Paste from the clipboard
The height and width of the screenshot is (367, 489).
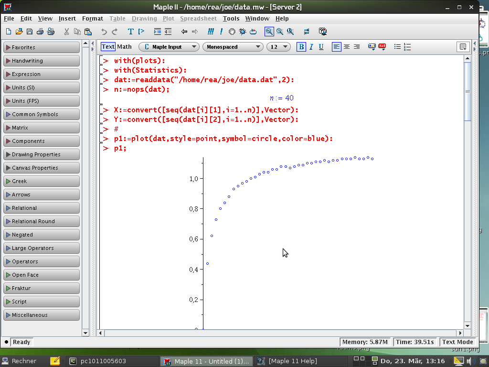coord(88,32)
